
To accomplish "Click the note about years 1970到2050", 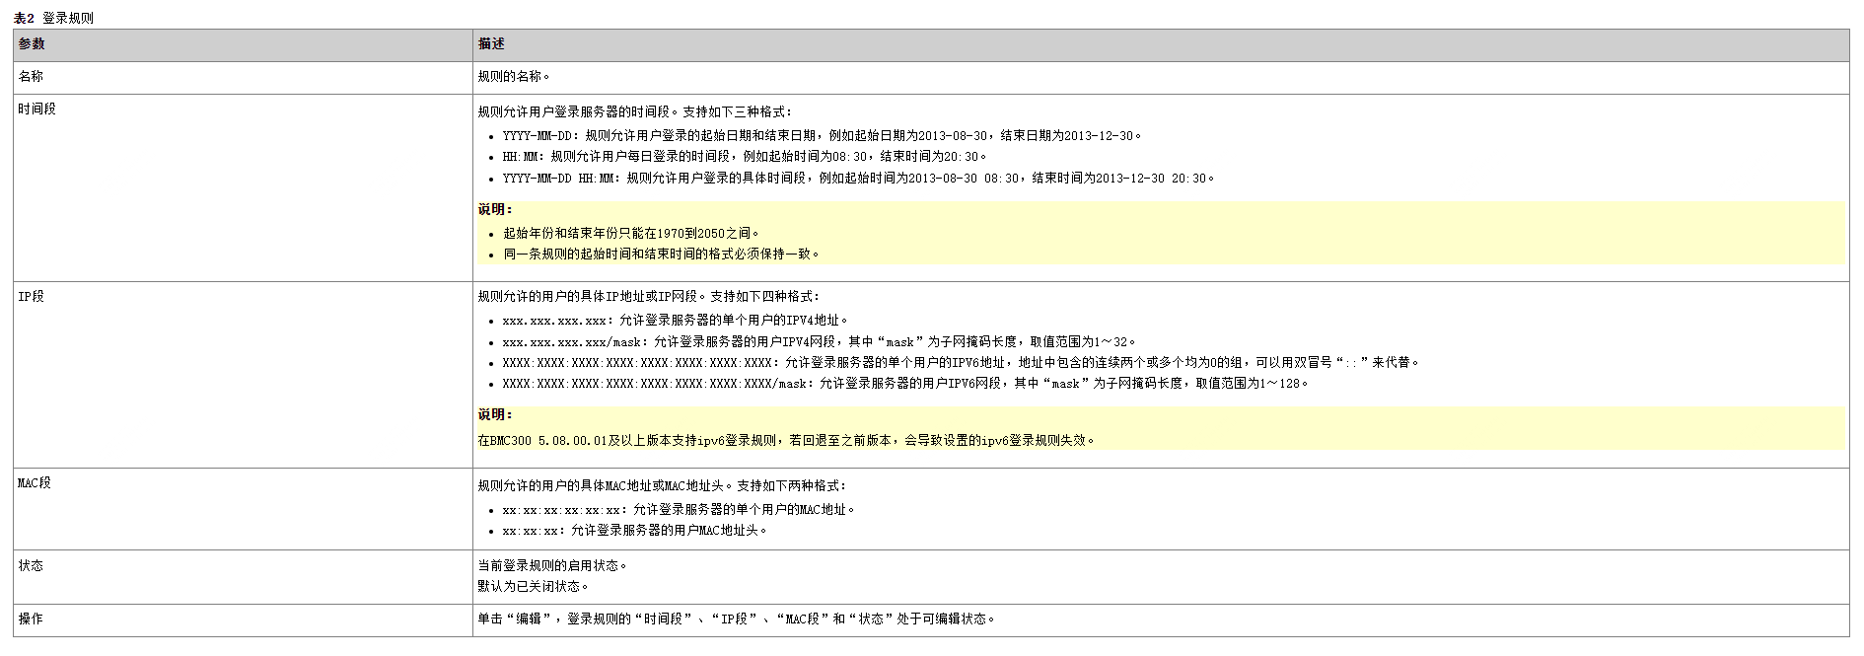I will tap(631, 234).
